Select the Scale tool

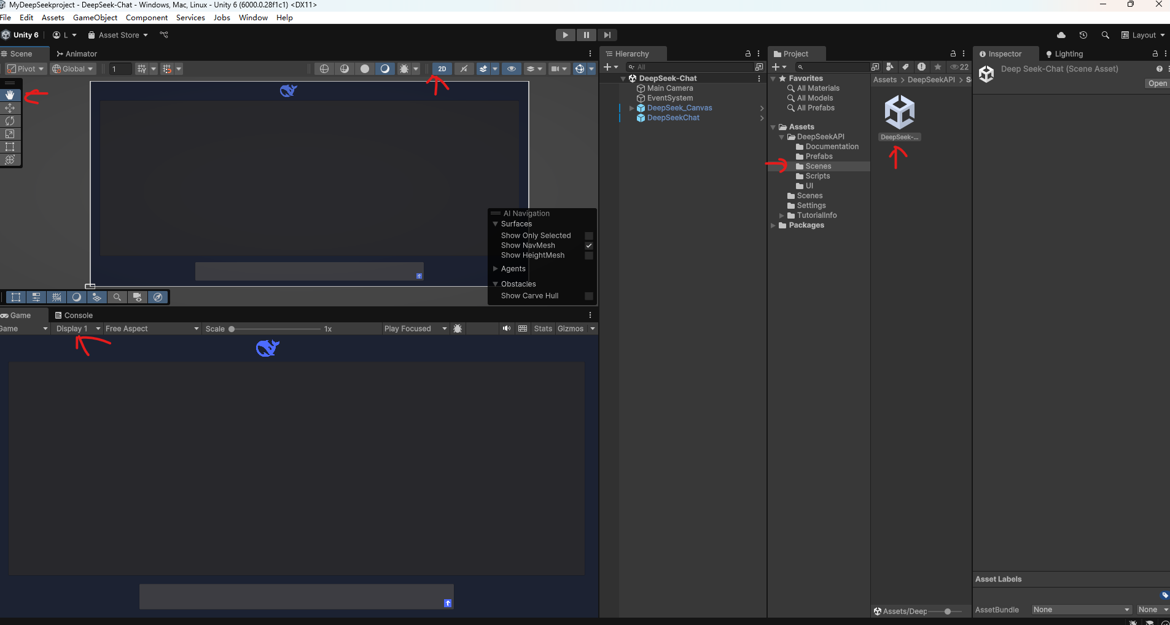10,134
